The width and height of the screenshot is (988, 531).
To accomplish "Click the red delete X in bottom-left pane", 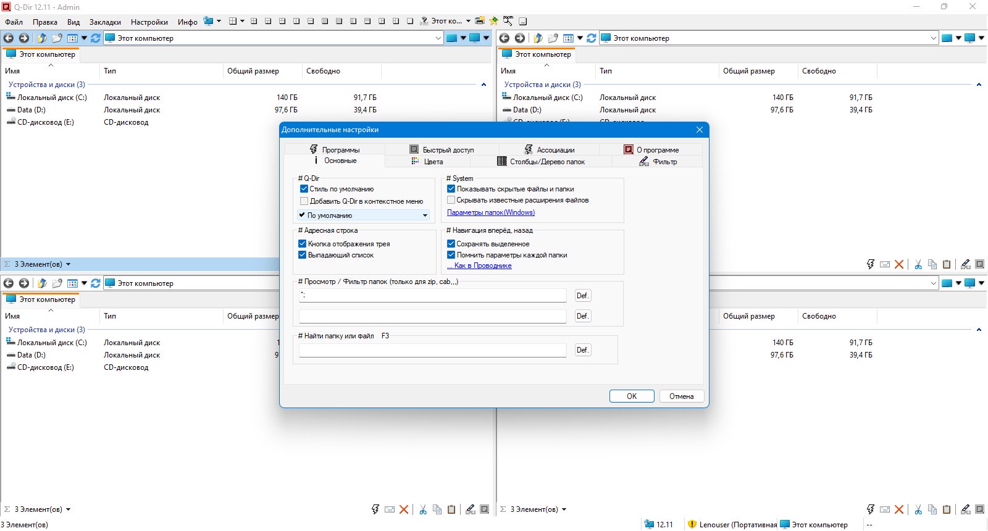I will (404, 509).
